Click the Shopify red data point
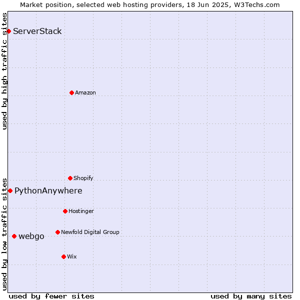Image resolution: width=300 pixels, height=300 pixels. click(x=70, y=178)
